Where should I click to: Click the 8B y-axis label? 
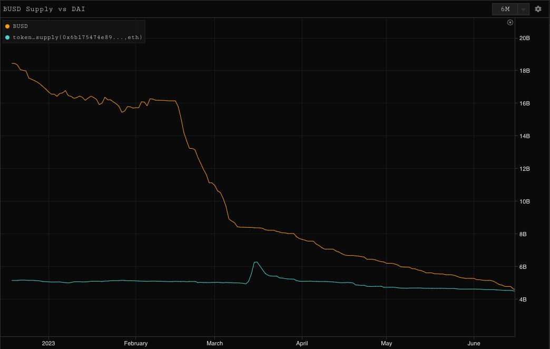click(x=523, y=234)
